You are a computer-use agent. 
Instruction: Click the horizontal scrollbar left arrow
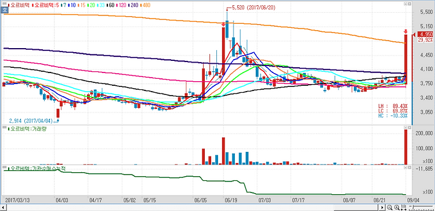pos(3,208)
